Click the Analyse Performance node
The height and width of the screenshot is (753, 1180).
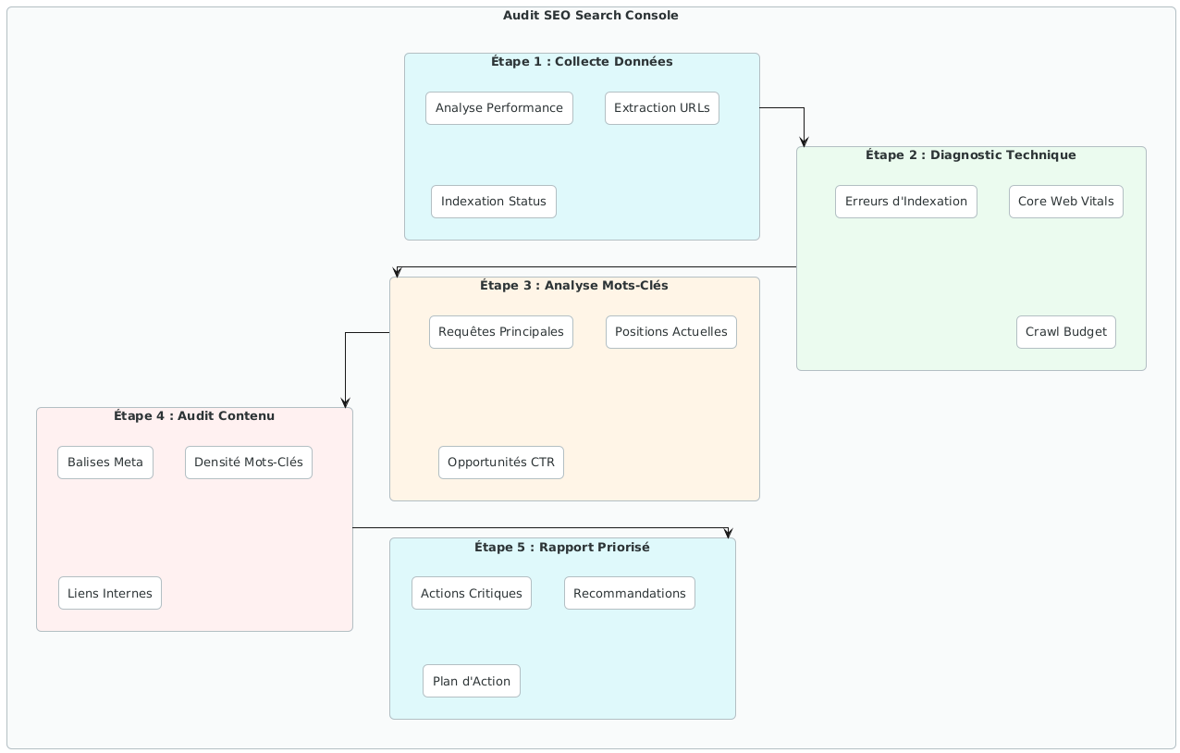pos(499,108)
